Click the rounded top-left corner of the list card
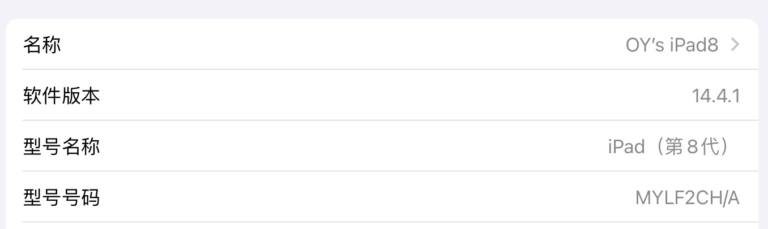This screenshot has width=768, height=229. 12,25
